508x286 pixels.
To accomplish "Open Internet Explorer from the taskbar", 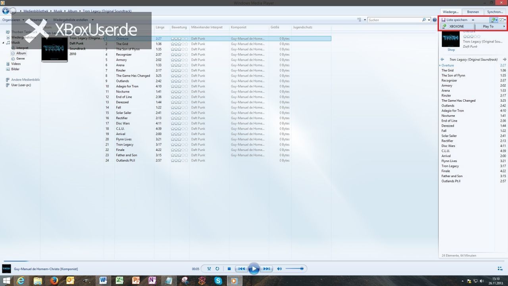I will [x=21, y=281].
